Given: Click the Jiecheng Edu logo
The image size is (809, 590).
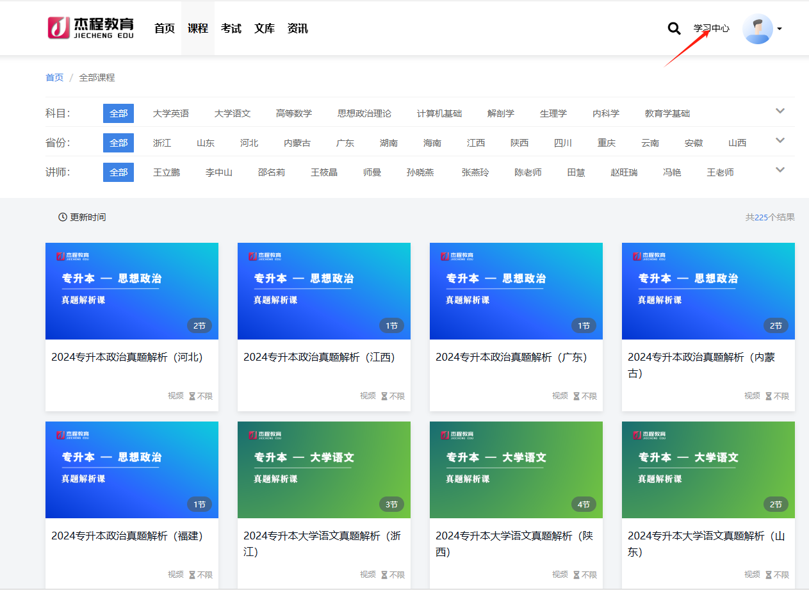Looking at the screenshot, I should click(91, 28).
